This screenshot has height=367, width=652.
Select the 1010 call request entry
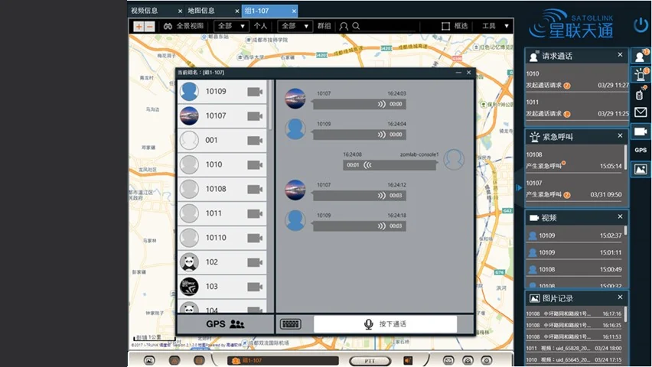577,80
